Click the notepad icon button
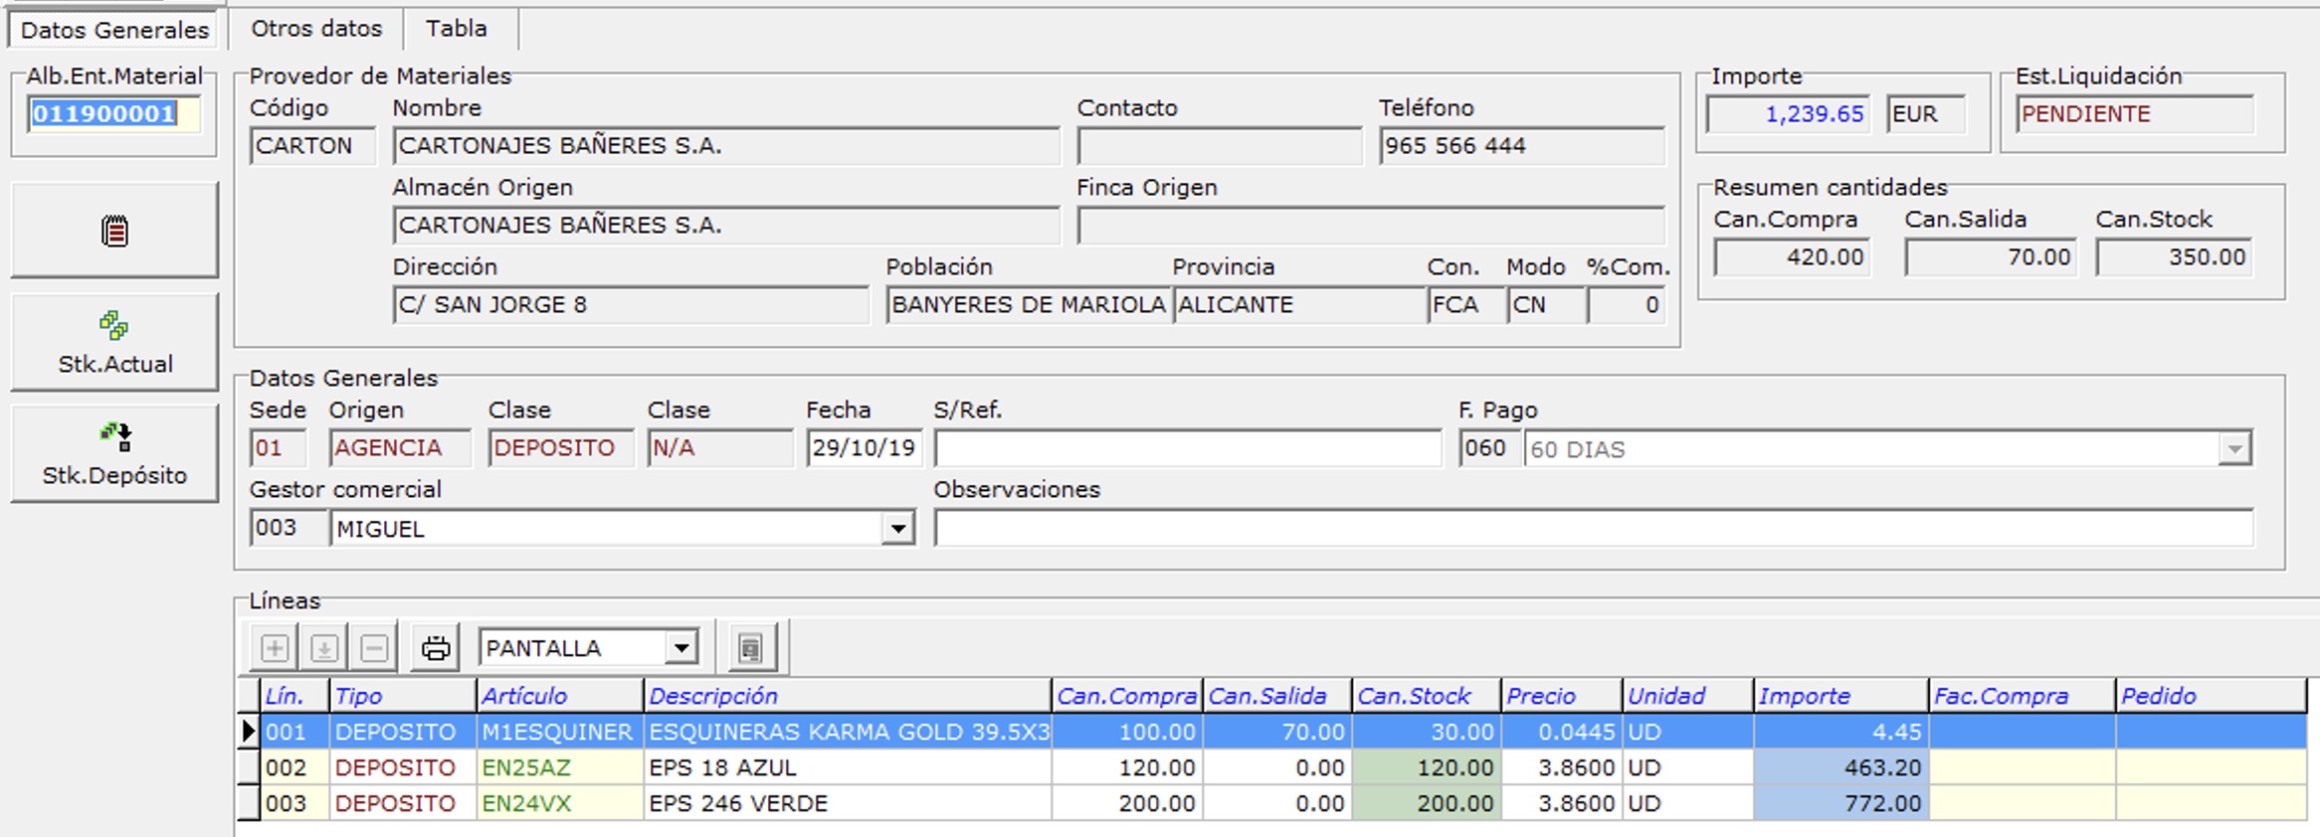 coord(114,231)
